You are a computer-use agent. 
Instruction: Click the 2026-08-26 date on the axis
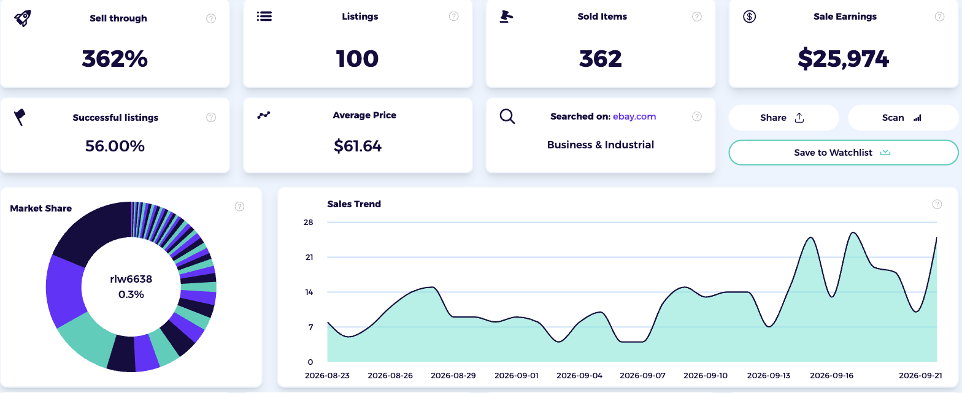pos(391,375)
